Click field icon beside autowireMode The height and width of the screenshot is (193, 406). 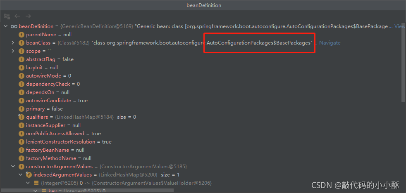tap(21, 76)
